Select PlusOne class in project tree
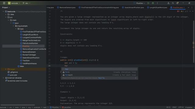The image size is (195, 109). tap(25, 46)
